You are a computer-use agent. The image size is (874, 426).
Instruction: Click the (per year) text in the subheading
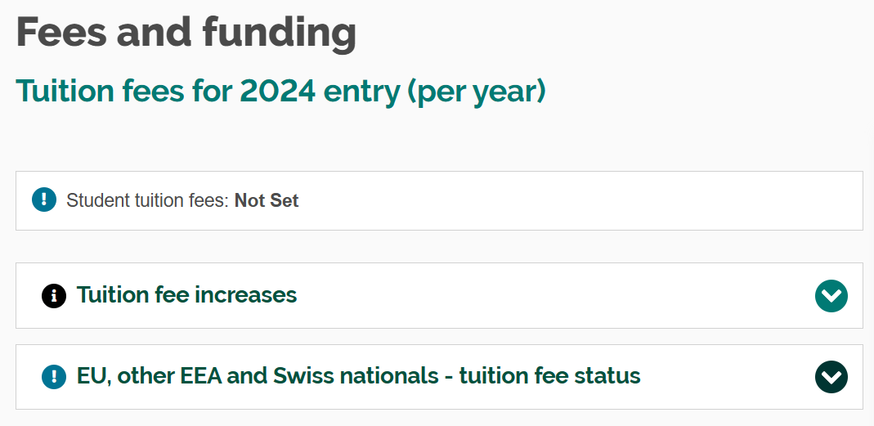click(x=477, y=91)
